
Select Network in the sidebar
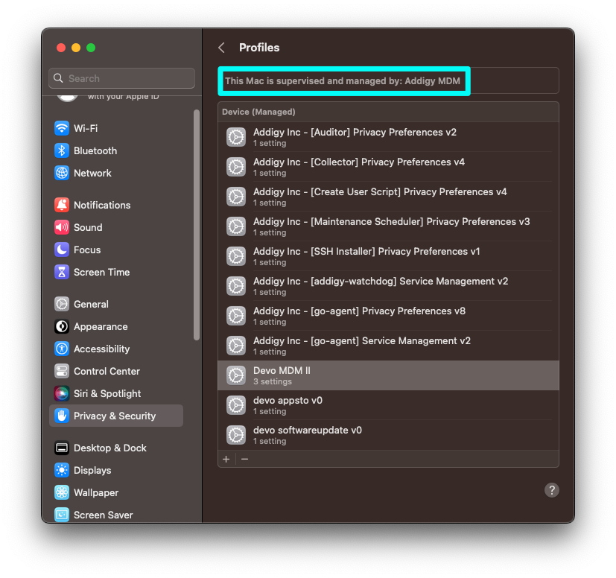pyautogui.click(x=116, y=173)
